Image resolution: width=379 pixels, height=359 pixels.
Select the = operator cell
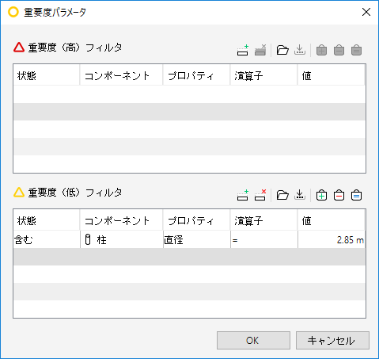[264, 239]
